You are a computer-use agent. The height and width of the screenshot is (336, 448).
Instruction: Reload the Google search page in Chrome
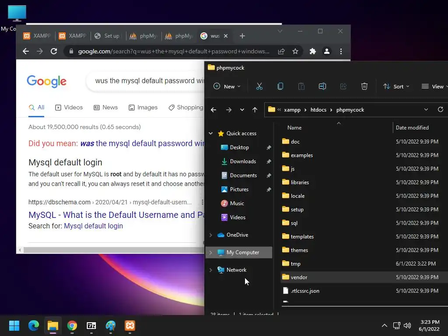point(54,52)
